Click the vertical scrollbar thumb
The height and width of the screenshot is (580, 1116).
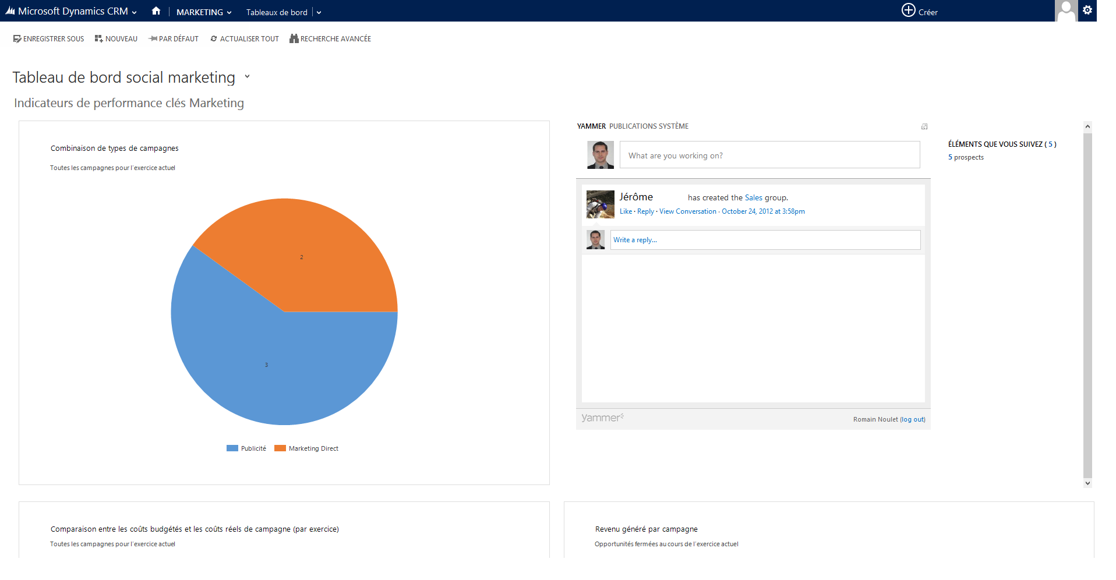[1087, 305]
